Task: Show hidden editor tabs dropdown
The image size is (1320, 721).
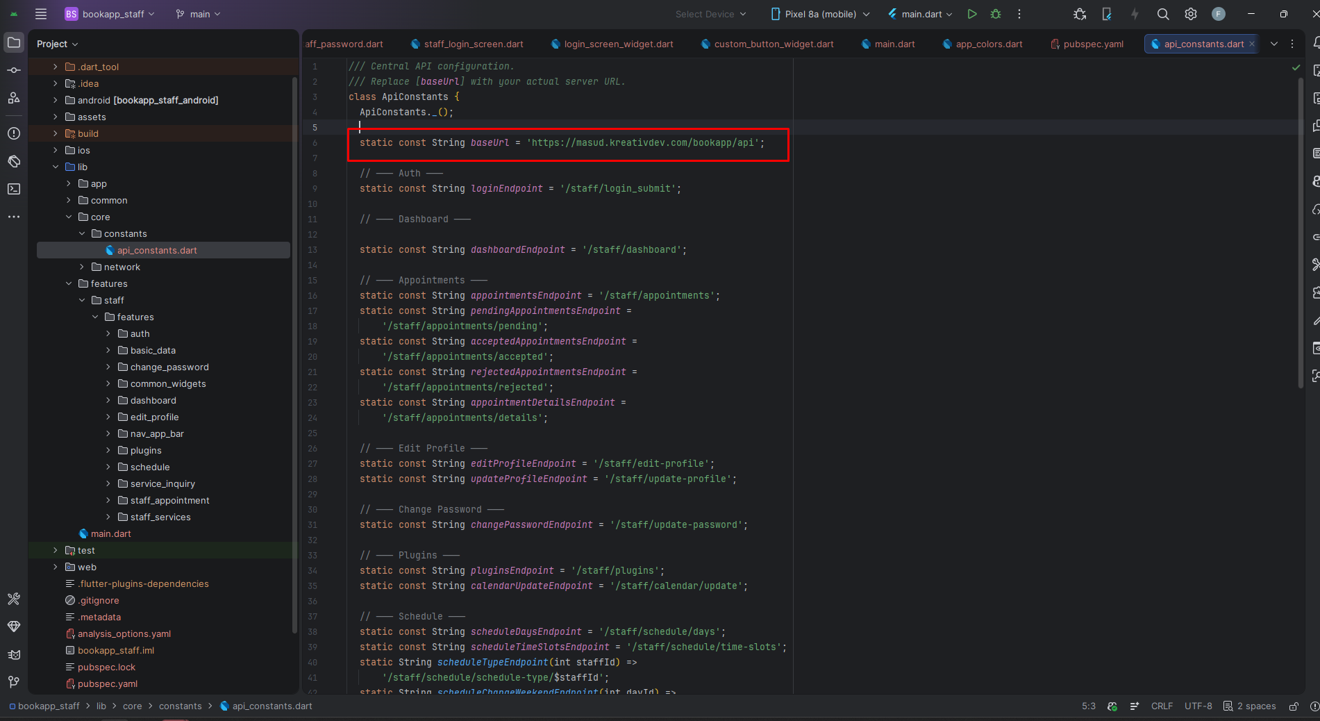Action: pyautogui.click(x=1274, y=44)
